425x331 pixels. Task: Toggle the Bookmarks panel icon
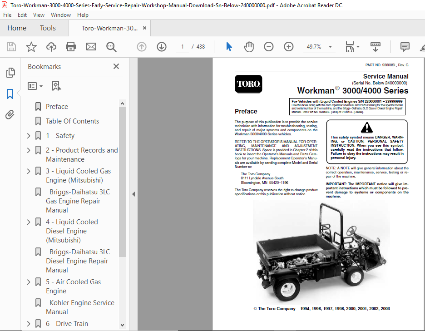[x=10, y=94]
